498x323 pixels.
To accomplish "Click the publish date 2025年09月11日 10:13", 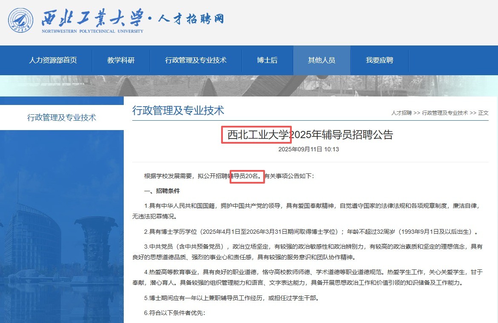I will (x=309, y=149).
